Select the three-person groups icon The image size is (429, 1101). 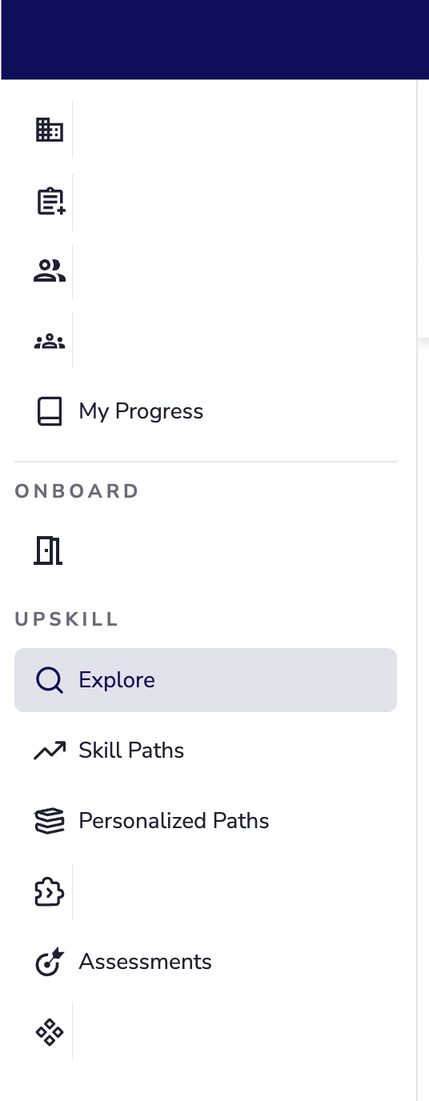coord(50,341)
